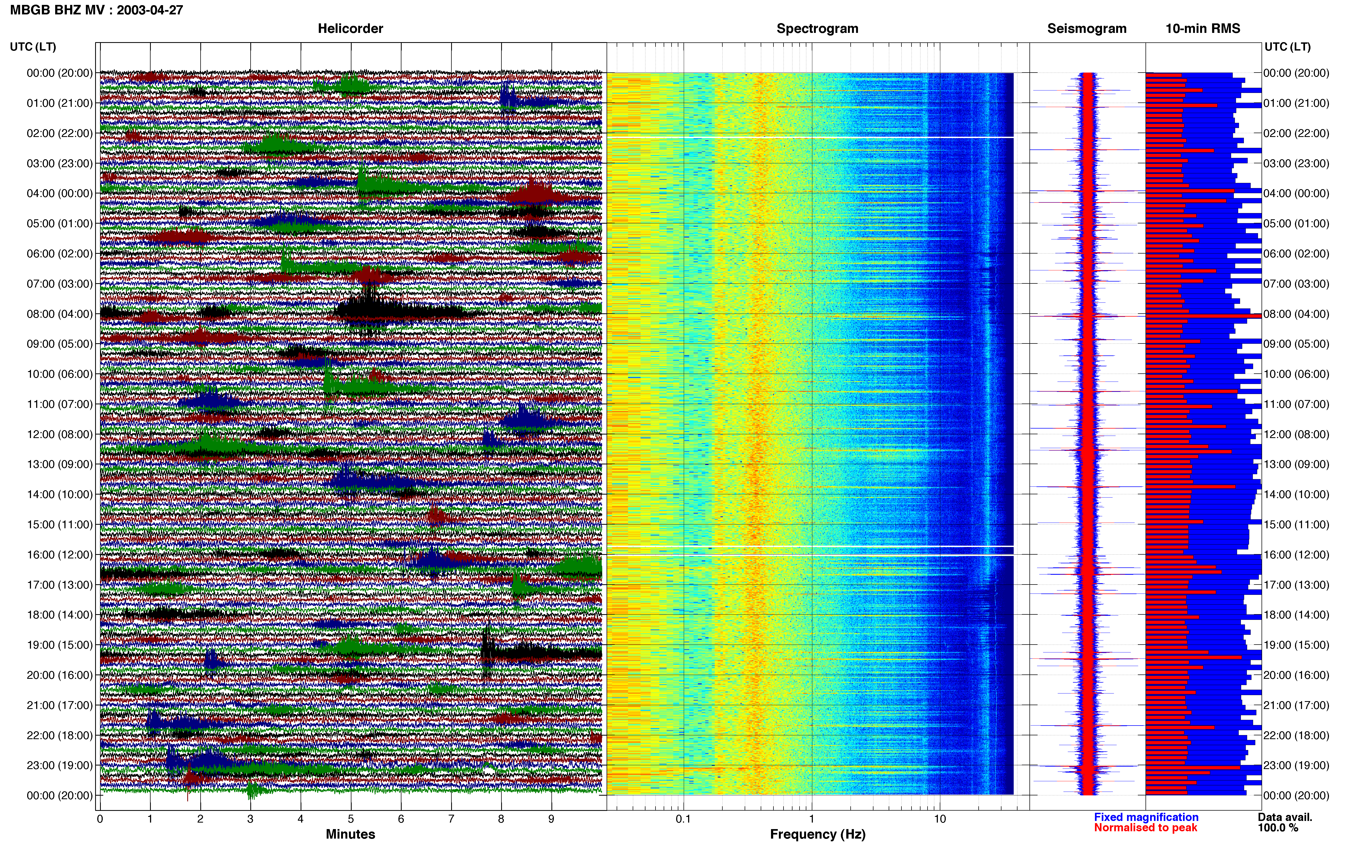Click right-axis time label 09:00 (05:00)
1364x853 pixels.
tap(1296, 344)
